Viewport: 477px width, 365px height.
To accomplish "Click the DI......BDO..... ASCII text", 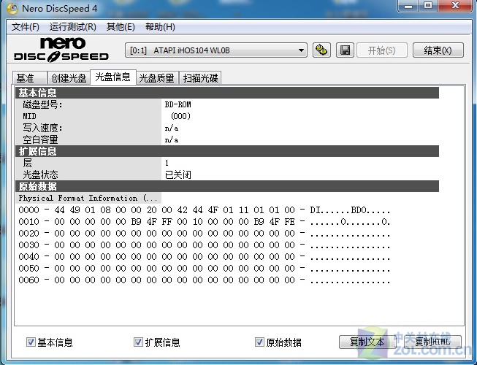I will point(350,210).
